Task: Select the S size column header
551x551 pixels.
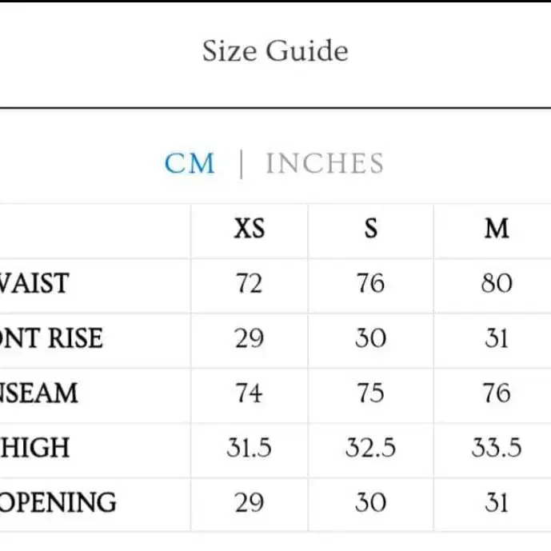Action: tap(370, 230)
